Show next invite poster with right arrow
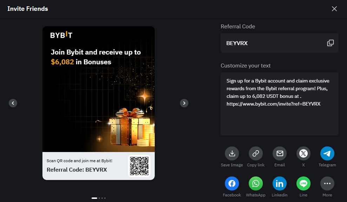Viewport: 347px width, 202px height. [x=184, y=103]
